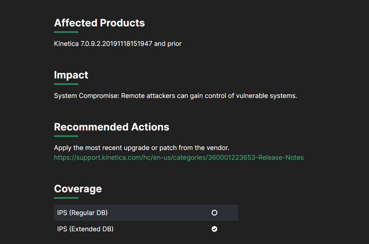Click the Affected Products heading
The image size is (369, 244).
coord(99,23)
